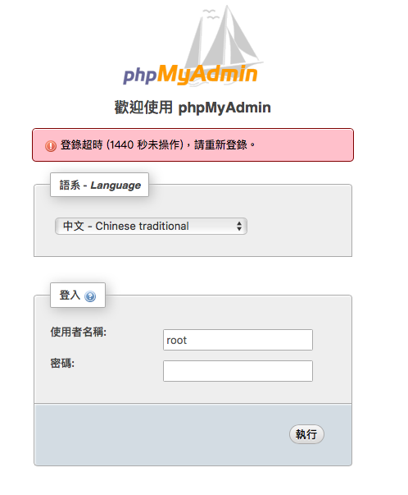408x495 pixels.
Task: Click the 執行 submit button
Action: 306,434
